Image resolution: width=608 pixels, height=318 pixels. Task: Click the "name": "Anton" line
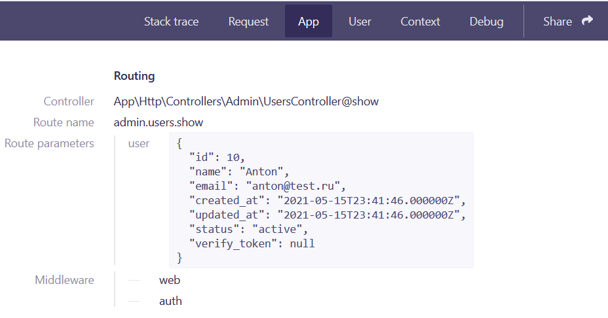(239, 171)
